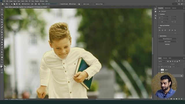Switch to the Channels tab
185x104 pixels.
pyautogui.click(x=165, y=58)
